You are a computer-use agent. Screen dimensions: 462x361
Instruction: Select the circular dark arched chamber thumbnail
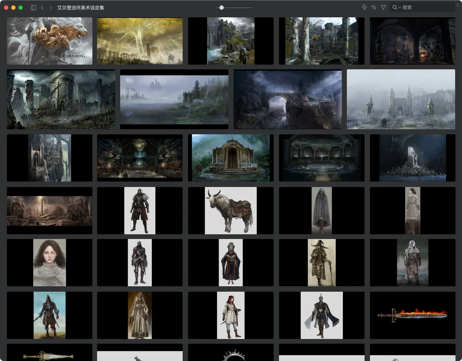coord(322,158)
